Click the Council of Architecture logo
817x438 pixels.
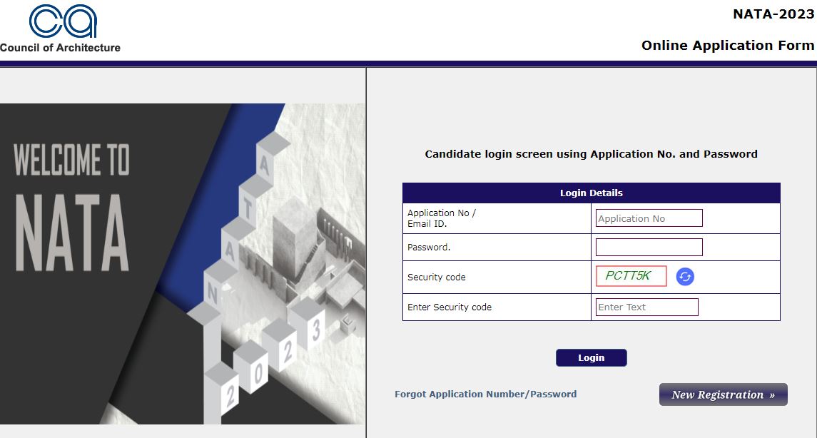[63, 21]
